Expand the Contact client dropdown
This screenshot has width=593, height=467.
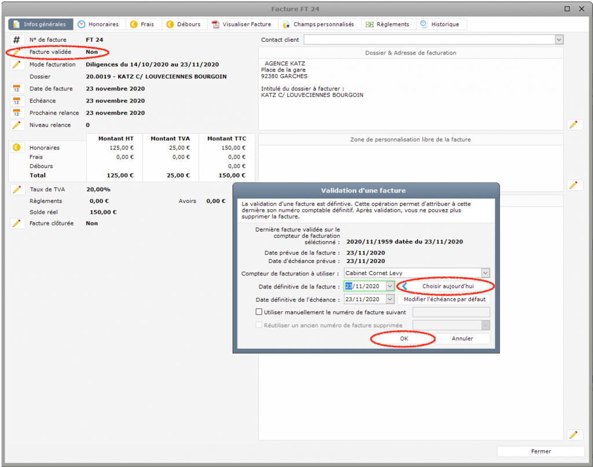[x=559, y=40]
